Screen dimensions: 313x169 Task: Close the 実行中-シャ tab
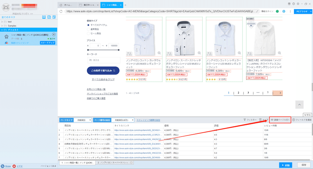click(x=97, y=5)
